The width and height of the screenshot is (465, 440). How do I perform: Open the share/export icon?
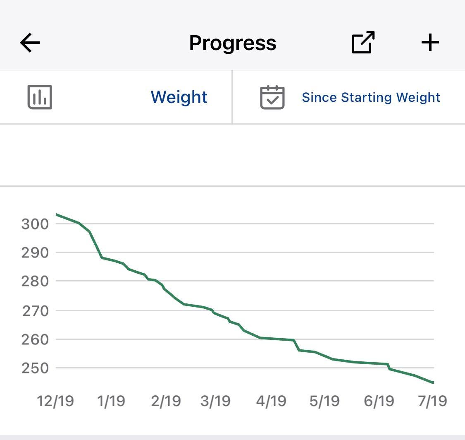point(363,42)
